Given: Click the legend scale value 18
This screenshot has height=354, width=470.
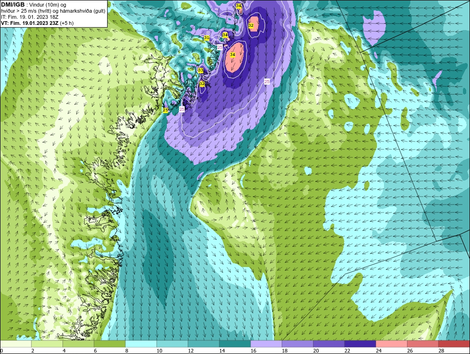Looking at the screenshot, I should pyautogui.click(x=285, y=351).
